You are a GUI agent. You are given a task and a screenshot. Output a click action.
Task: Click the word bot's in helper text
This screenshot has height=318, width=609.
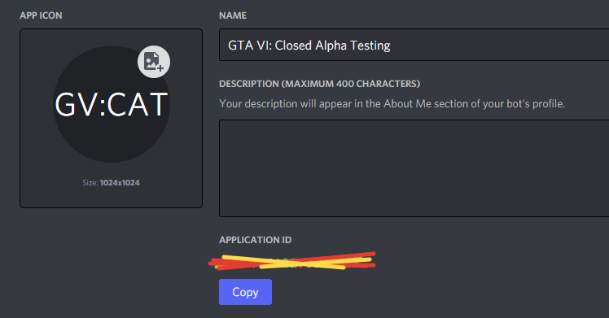coord(518,103)
